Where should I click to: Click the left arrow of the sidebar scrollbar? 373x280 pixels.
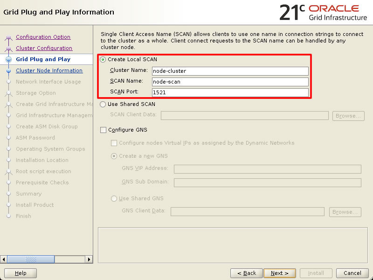[4, 259]
